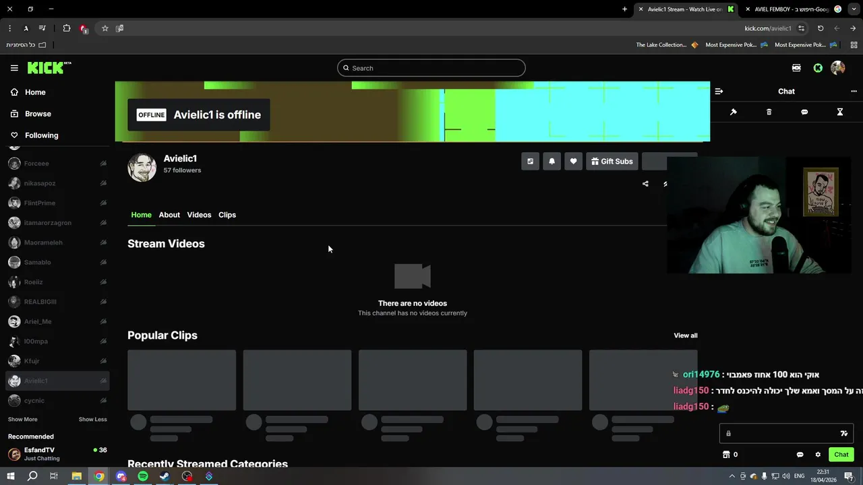863x485 pixels.
Task: Click the chat identity bubble icon near gear
Action: coord(800,455)
